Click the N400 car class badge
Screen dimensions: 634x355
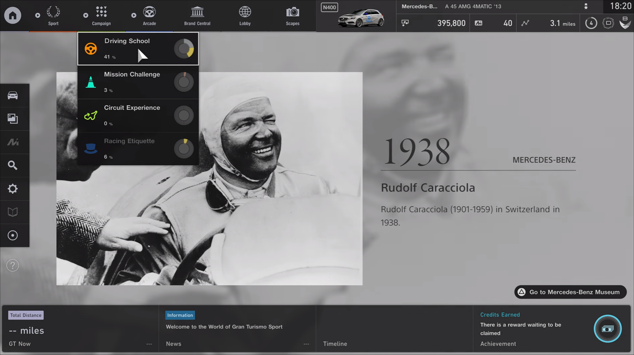(x=329, y=7)
